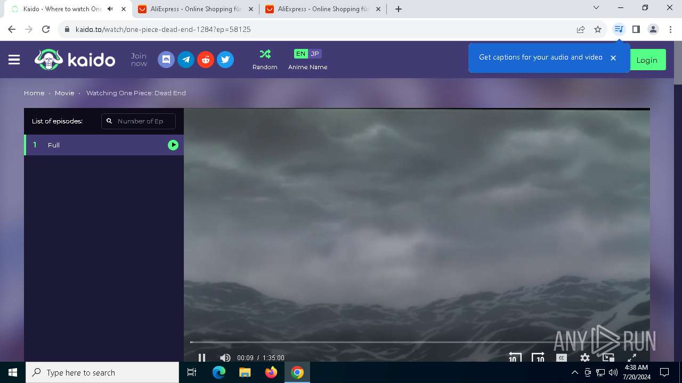This screenshot has width=682, height=383.
Task: Toggle video captions CC button
Action: click(x=562, y=358)
